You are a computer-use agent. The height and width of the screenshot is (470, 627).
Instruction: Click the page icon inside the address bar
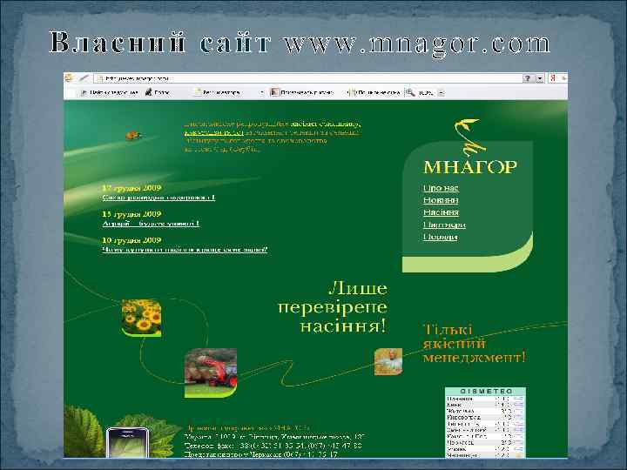pos(100,78)
